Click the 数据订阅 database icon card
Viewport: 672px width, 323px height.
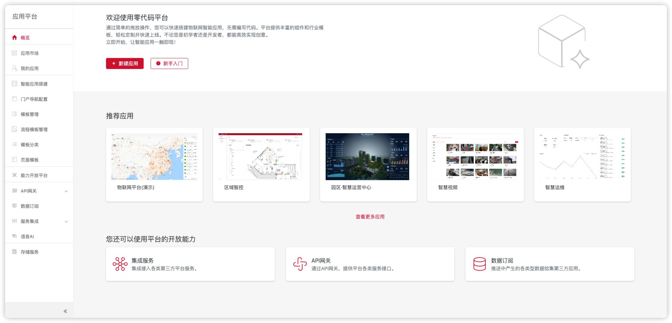(x=479, y=264)
